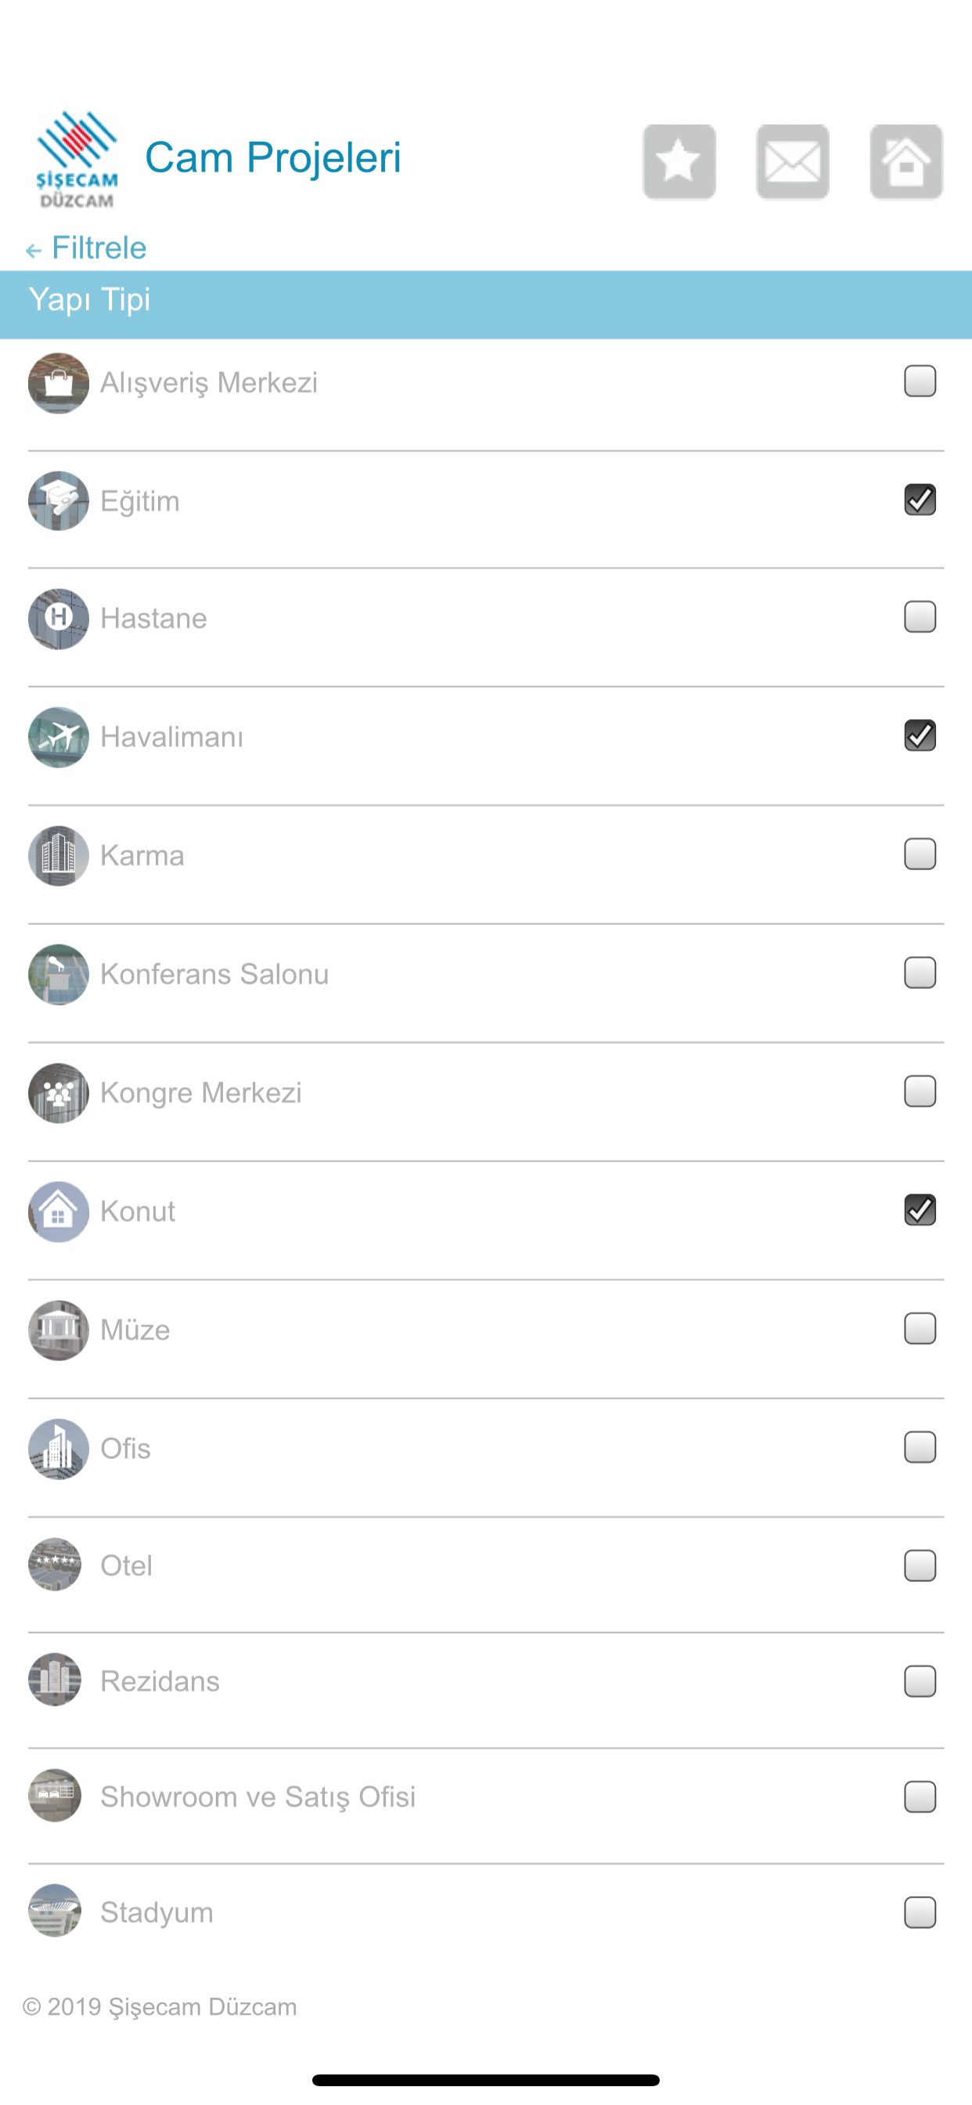
Task: Enable the Hastane checkbox
Action: 920,617
